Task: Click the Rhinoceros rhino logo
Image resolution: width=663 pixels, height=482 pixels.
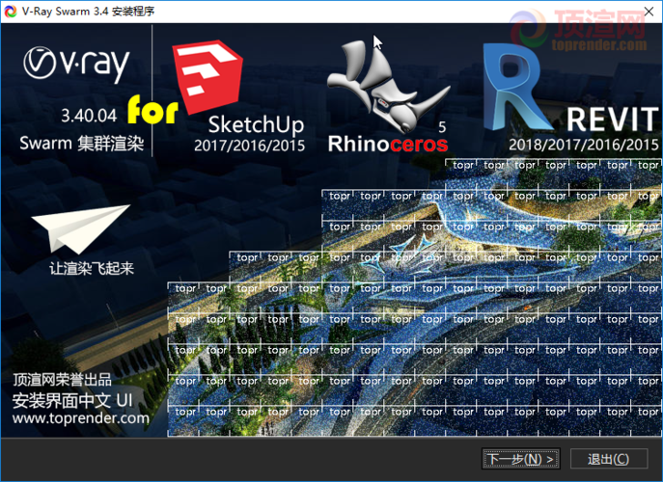Action: (388, 87)
